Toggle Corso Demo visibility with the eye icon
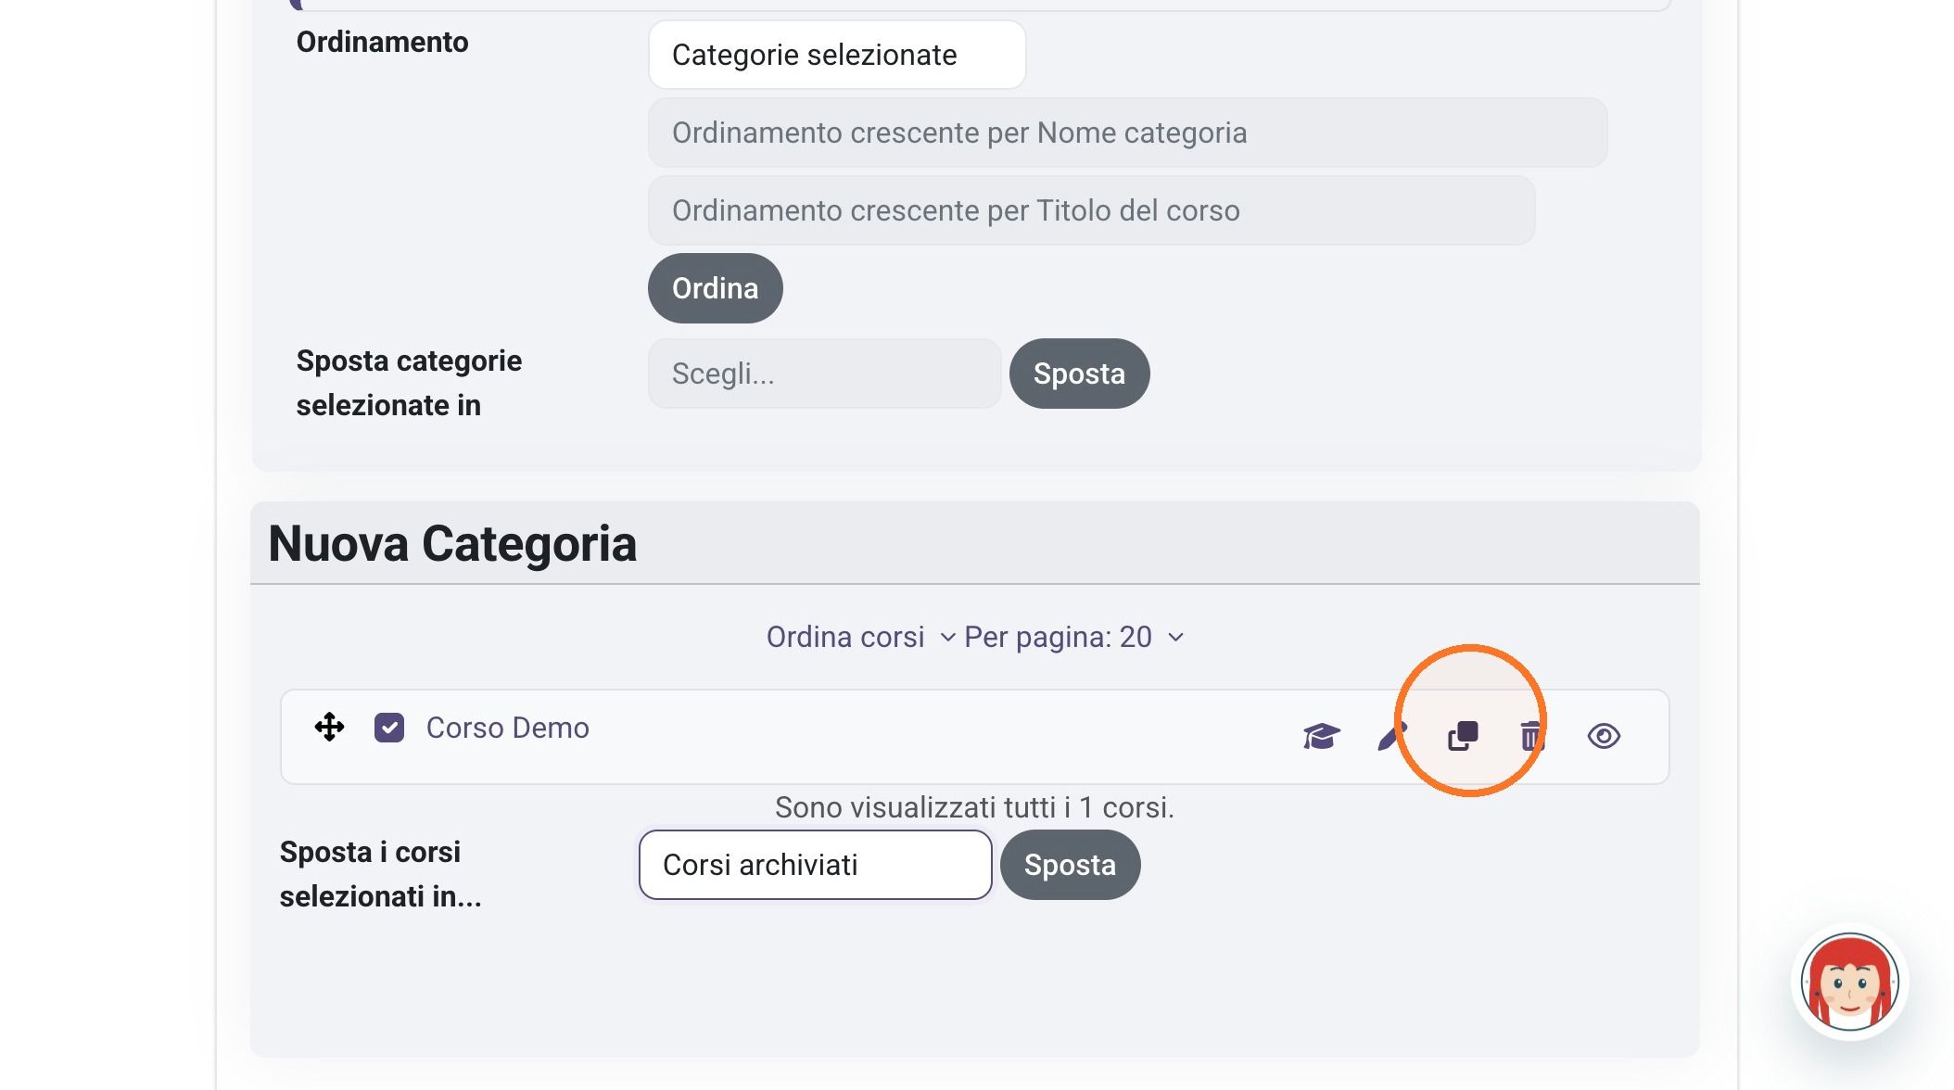This screenshot has height=1090, width=1954. tap(1604, 736)
